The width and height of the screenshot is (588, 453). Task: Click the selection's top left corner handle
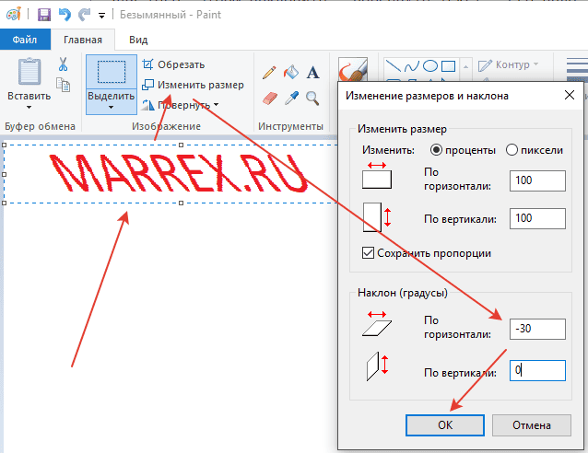[x=5, y=145]
